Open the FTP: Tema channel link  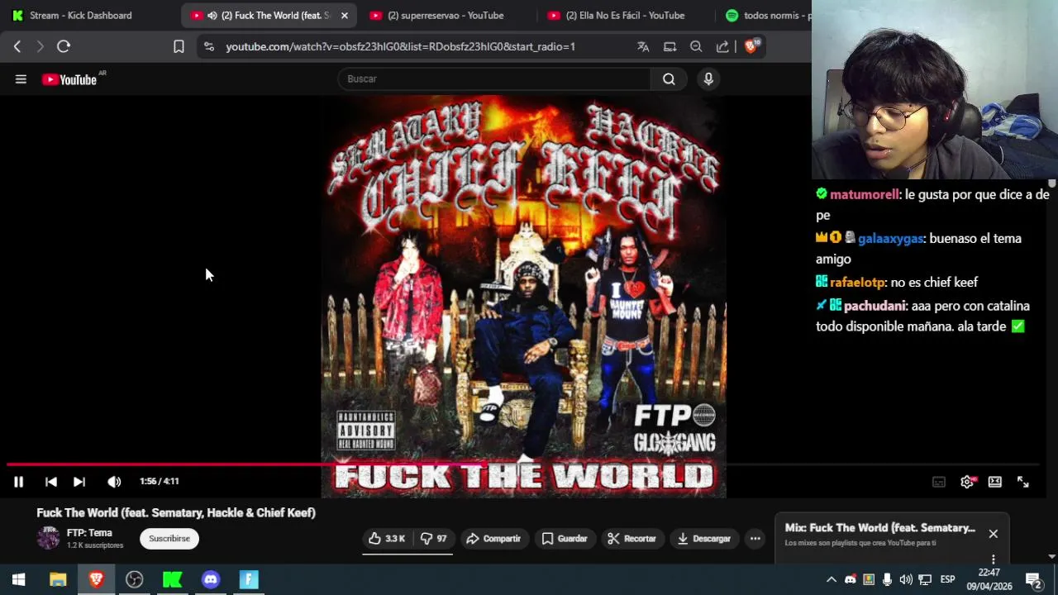tap(89, 533)
